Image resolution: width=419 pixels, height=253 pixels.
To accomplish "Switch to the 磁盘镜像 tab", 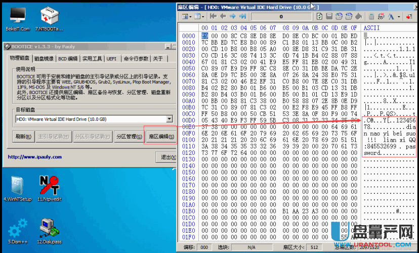I will tap(44, 59).
